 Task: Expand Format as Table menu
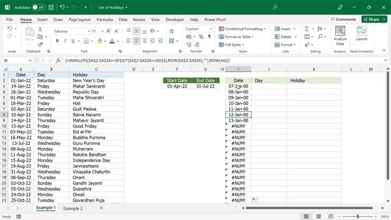[x=236, y=37]
